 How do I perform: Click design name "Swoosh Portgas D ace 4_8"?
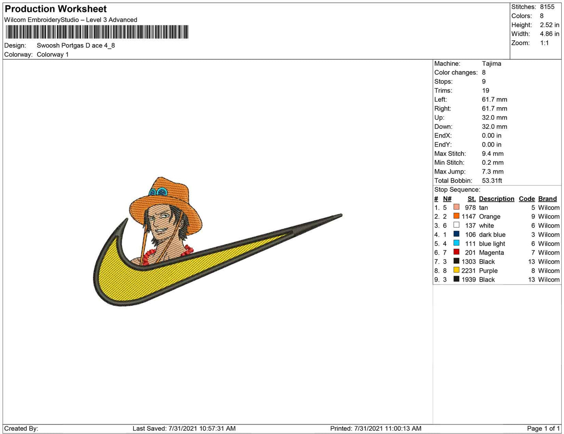pos(76,45)
